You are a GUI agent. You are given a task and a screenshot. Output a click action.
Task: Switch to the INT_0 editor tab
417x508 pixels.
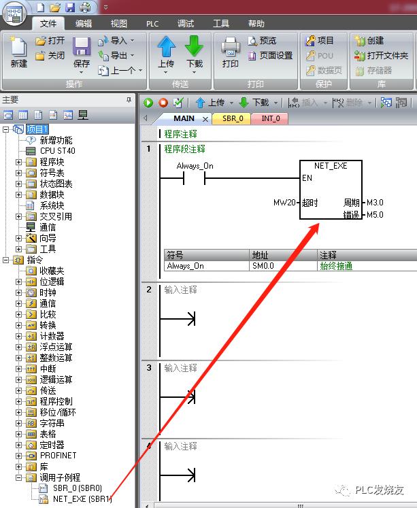270,118
